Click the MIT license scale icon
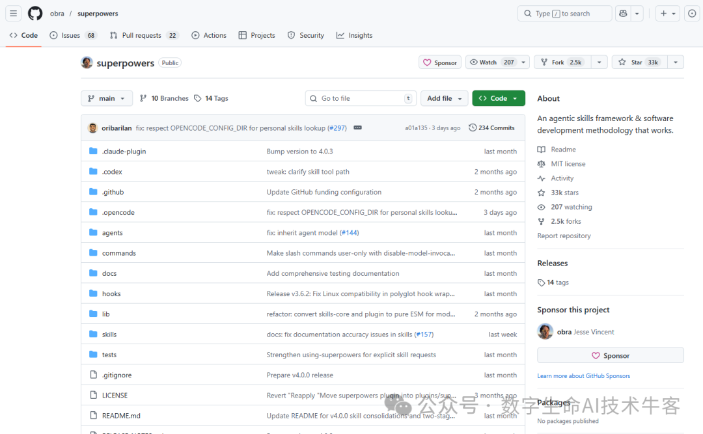Screen dimensions: 703x434 point(542,164)
